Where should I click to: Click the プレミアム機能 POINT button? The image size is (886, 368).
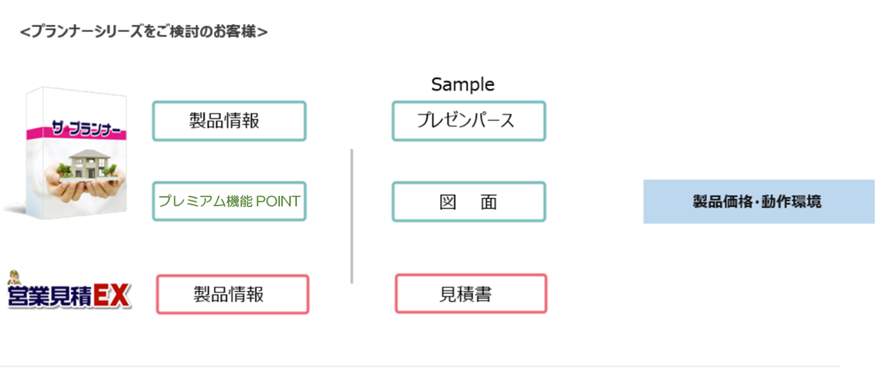tap(229, 201)
